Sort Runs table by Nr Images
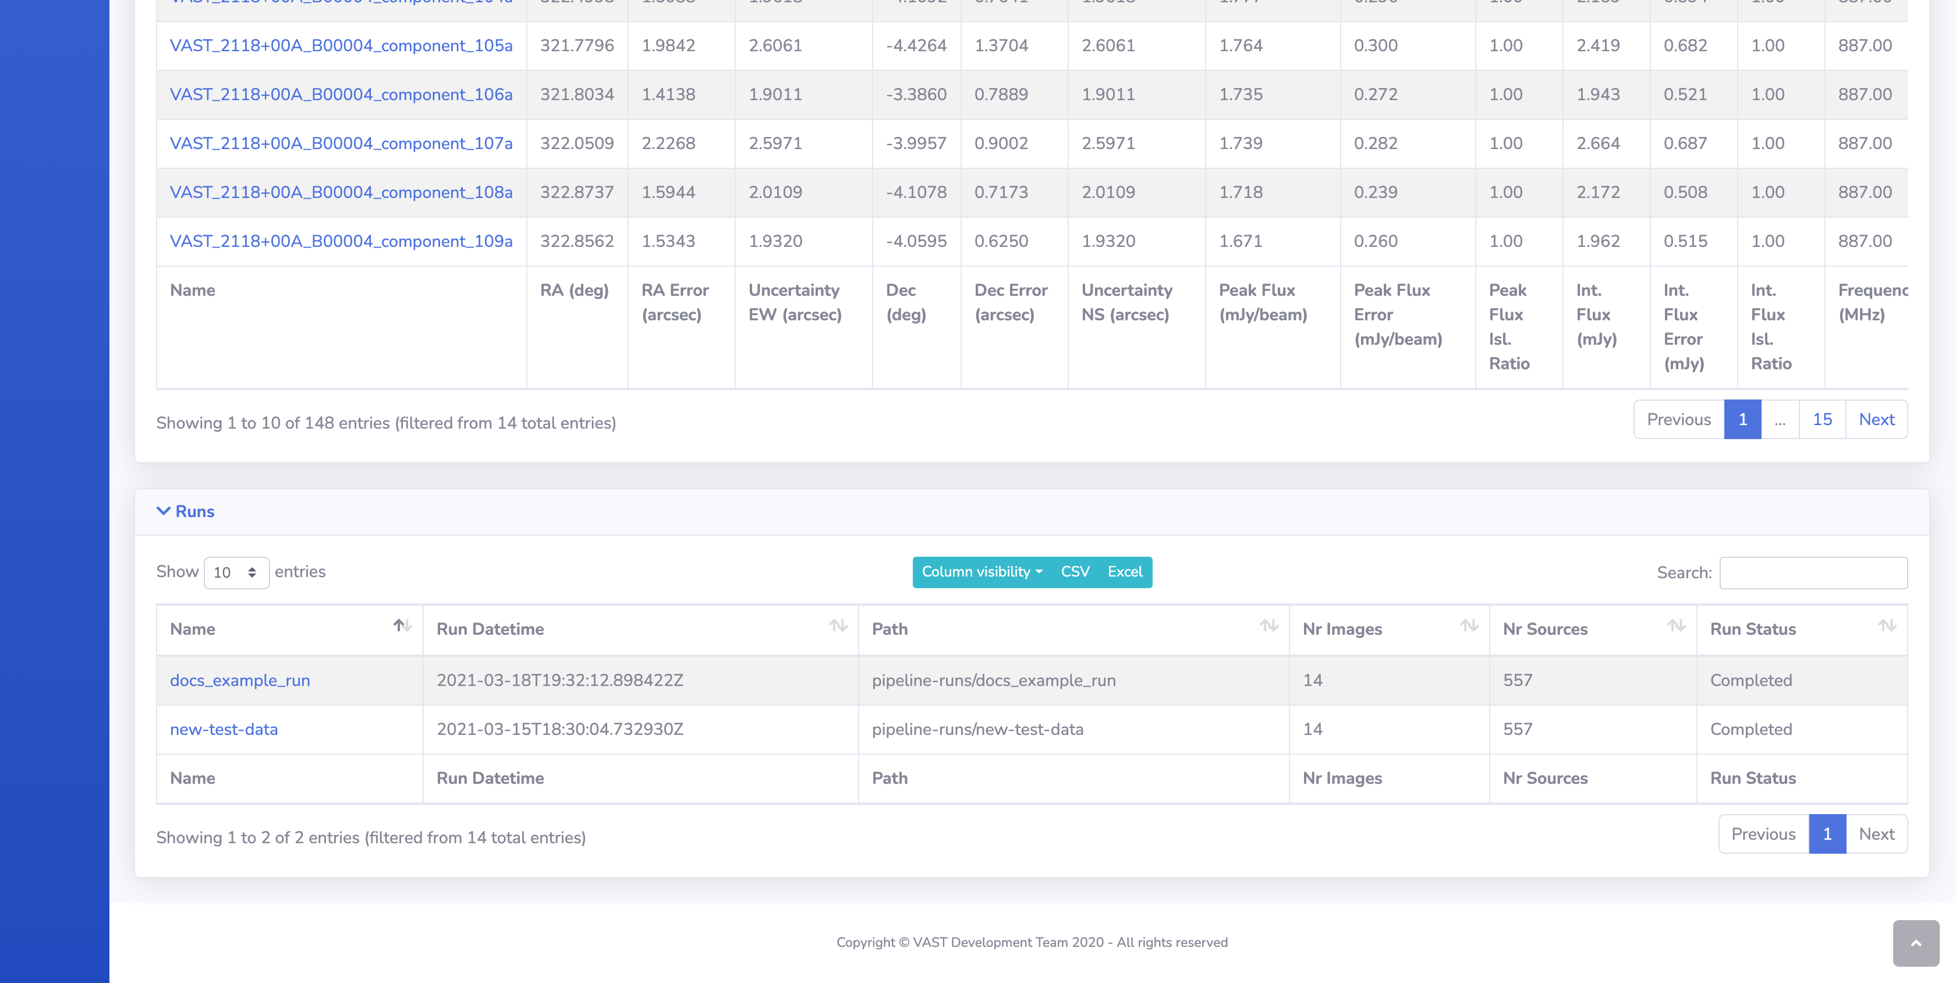Screen dimensions: 1956x983 pos(1389,629)
